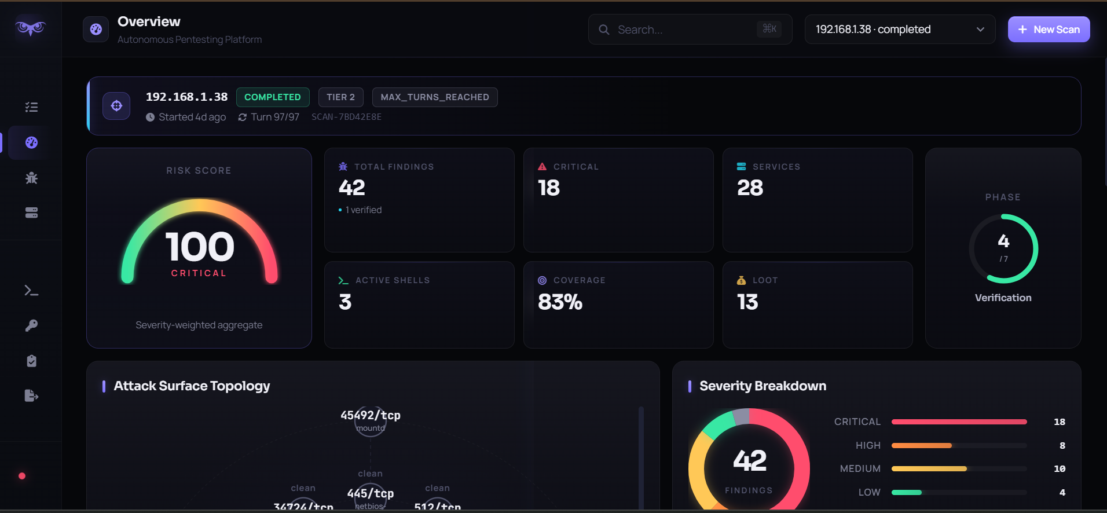1107x513 pixels.
Task: Click the Services server icon
Action: pos(741,167)
